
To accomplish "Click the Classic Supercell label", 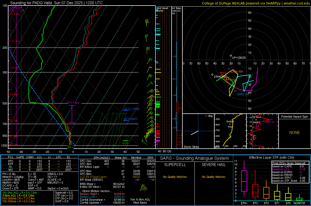I will 269,121.
